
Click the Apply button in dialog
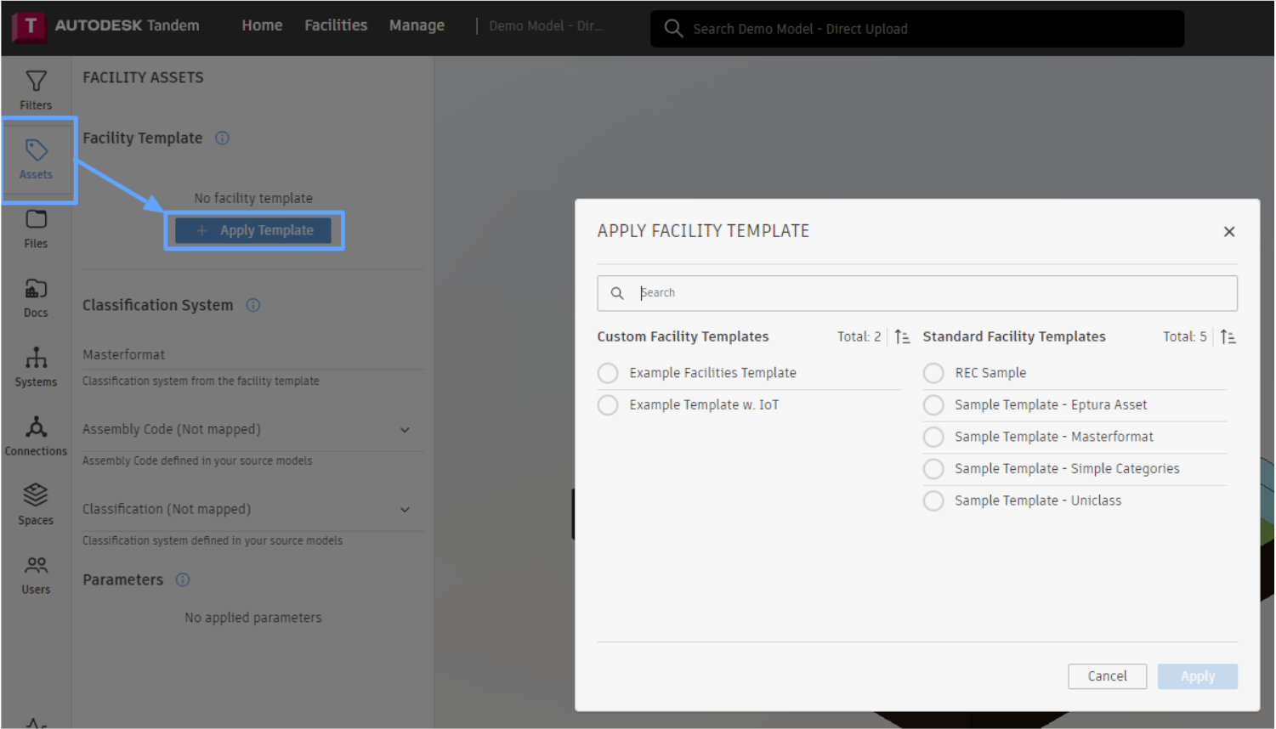(x=1197, y=676)
